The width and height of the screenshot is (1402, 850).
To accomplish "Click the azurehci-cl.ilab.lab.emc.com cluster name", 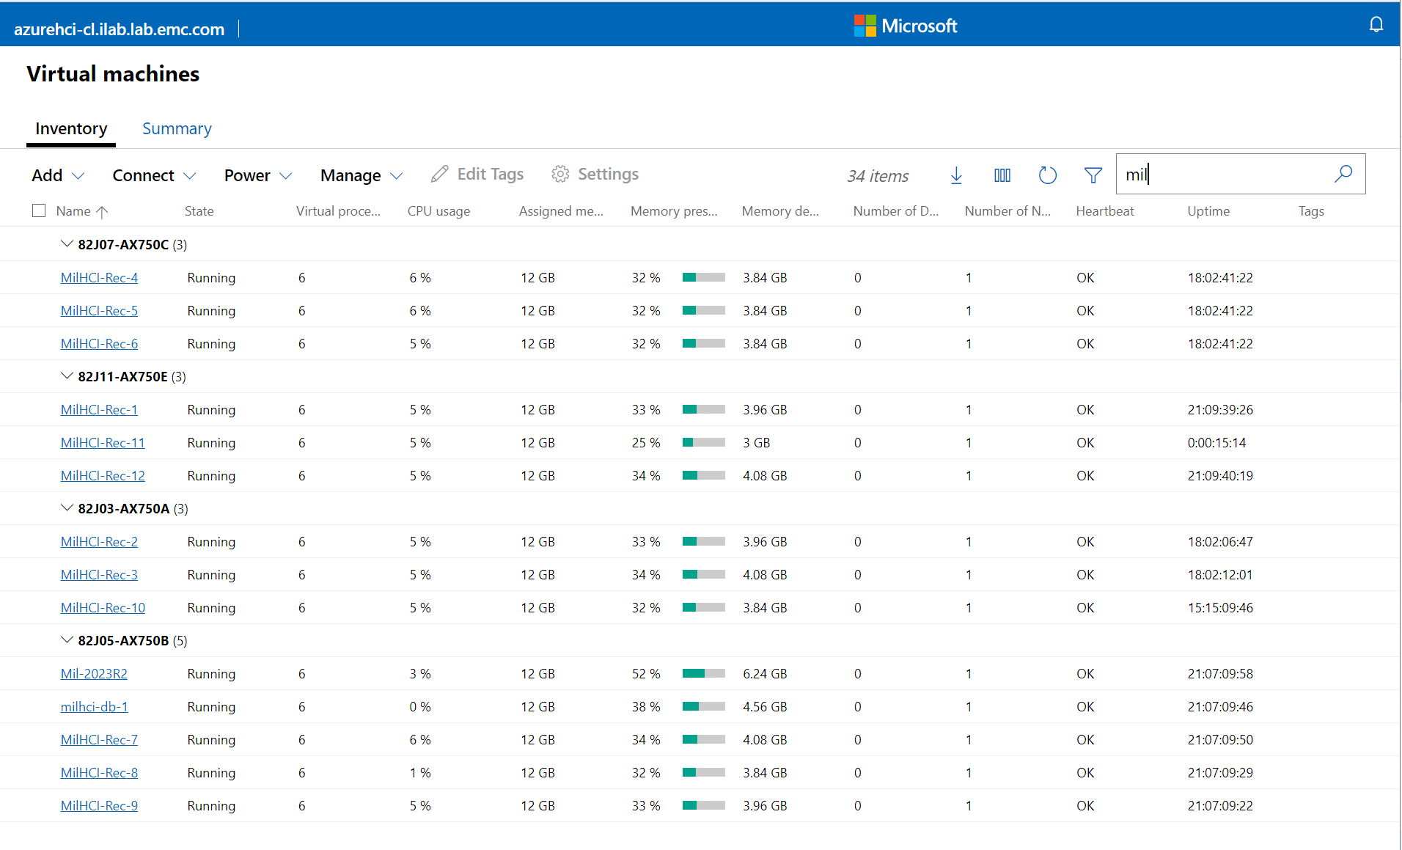I will click(x=119, y=29).
